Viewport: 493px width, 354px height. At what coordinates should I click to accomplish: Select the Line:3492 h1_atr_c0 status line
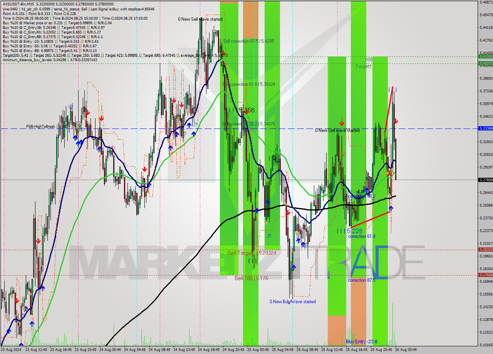point(79,8)
